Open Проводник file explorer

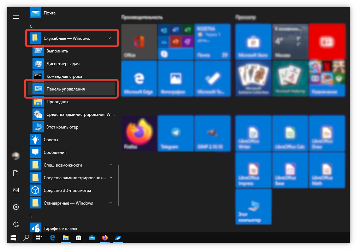pyautogui.click(x=58, y=102)
